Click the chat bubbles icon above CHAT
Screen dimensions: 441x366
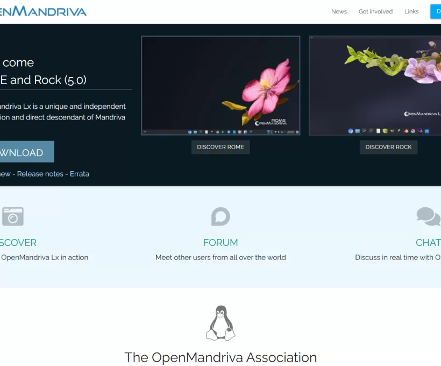tap(428, 216)
